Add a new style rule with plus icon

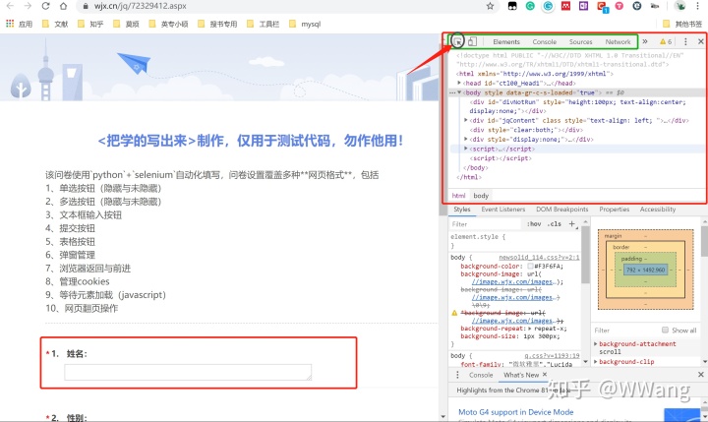pyautogui.click(x=571, y=223)
